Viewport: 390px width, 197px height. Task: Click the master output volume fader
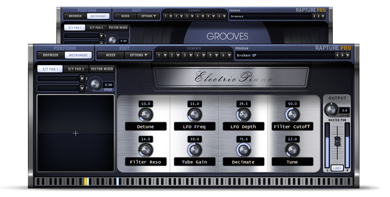coord(337,141)
